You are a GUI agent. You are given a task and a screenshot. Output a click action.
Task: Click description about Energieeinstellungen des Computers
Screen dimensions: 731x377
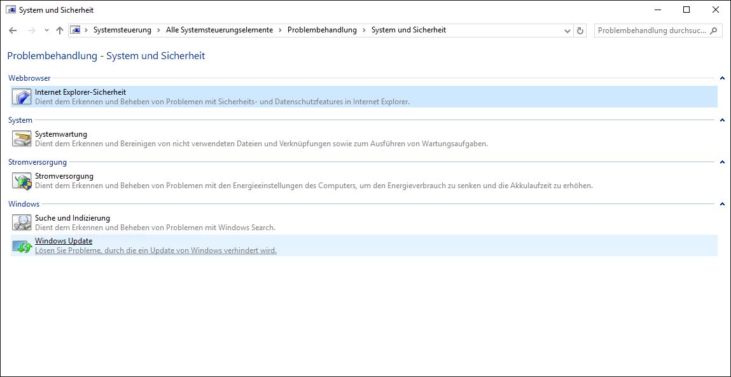click(x=314, y=186)
